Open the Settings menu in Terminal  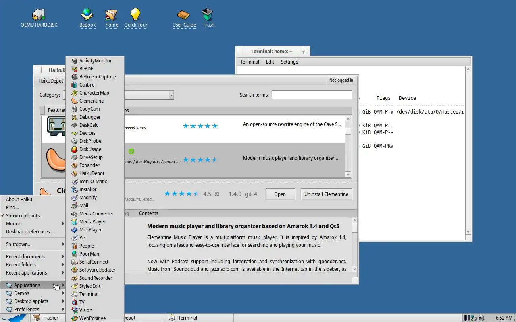point(289,62)
